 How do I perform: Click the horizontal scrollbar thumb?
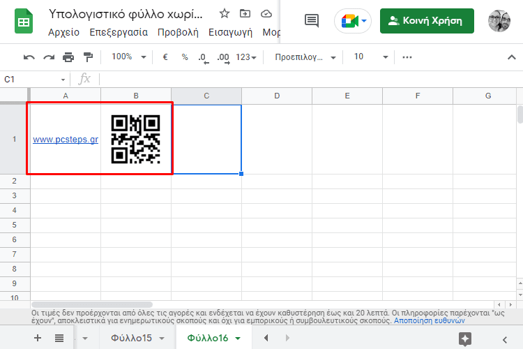pyautogui.click(x=92, y=304)
